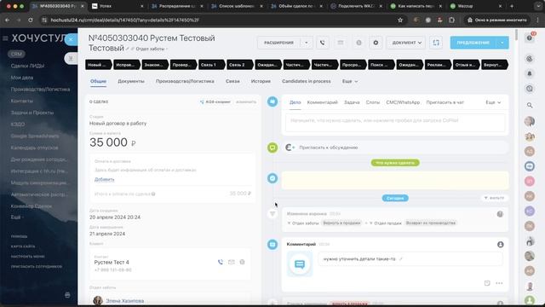Screen dimensions: 545x307
Task: Click Пригласить к обсуждению
Action: click(329, 148)
